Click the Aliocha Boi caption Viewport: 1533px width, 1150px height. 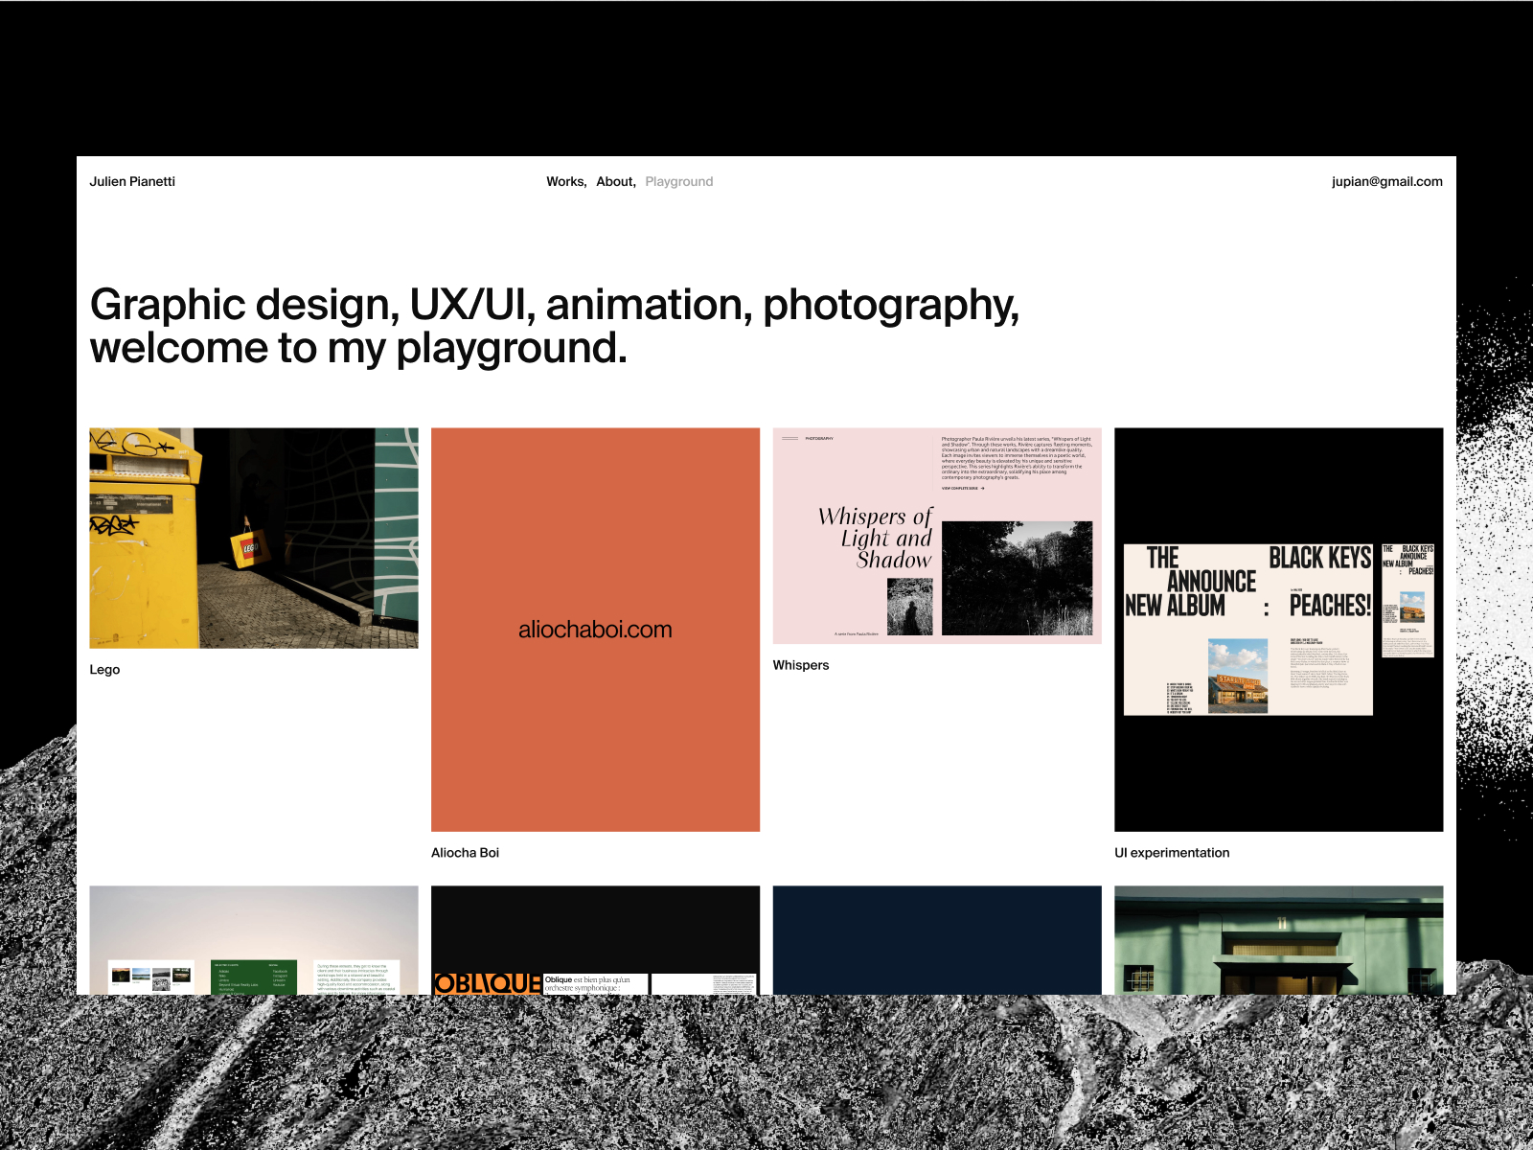tap(465, 852)
